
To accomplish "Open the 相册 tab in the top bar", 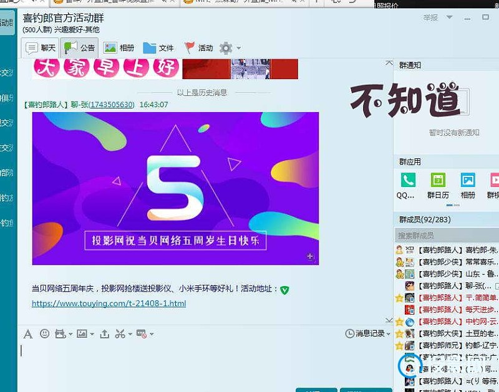I will 119,48.
